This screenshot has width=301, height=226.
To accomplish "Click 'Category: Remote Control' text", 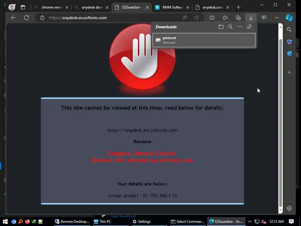I will point(141,153).
